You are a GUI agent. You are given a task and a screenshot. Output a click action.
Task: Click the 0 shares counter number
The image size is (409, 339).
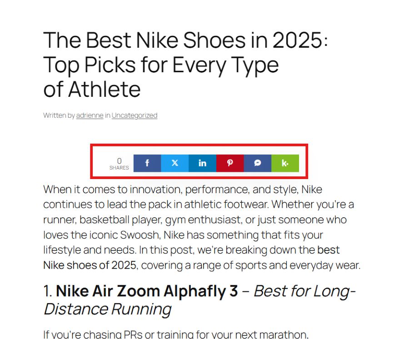click(119, 160)
